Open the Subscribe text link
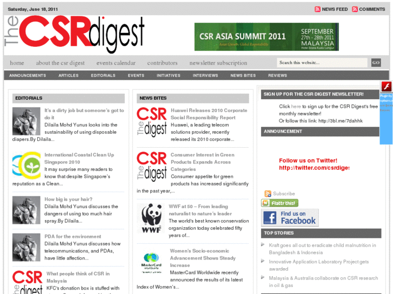The width and height of the screenshot is (393, 294). pos(284,194)
